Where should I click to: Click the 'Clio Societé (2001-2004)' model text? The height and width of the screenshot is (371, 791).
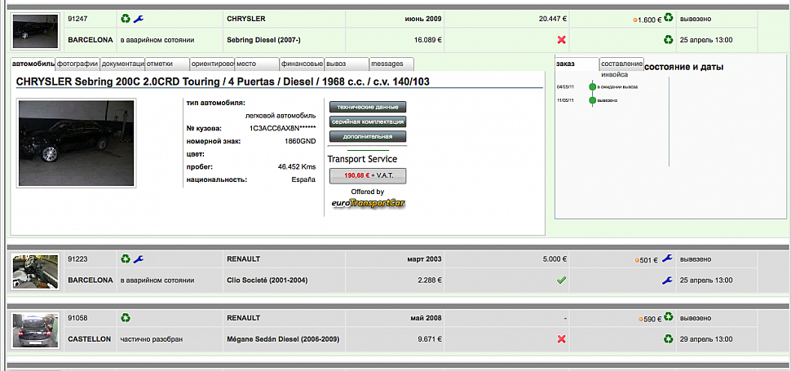267,280
